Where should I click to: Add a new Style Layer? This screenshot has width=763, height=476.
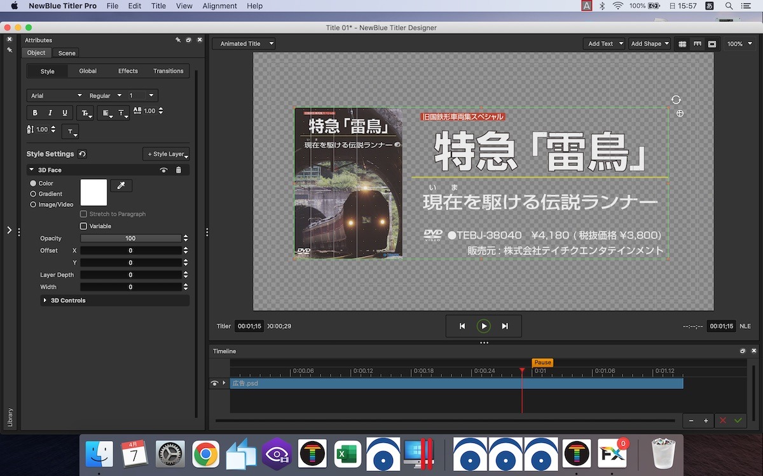[166, 154]
